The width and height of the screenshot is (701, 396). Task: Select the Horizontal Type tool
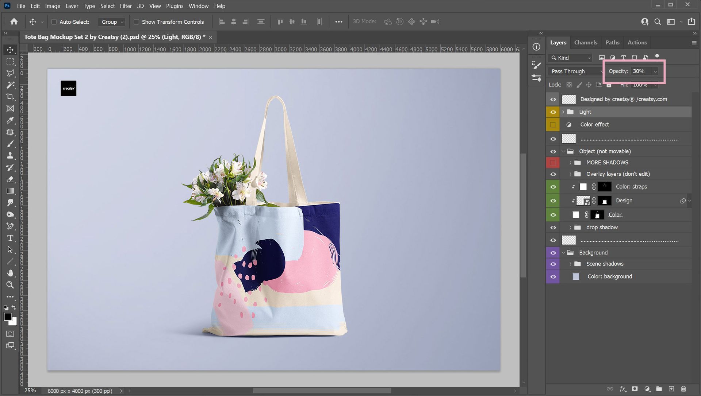10,238
